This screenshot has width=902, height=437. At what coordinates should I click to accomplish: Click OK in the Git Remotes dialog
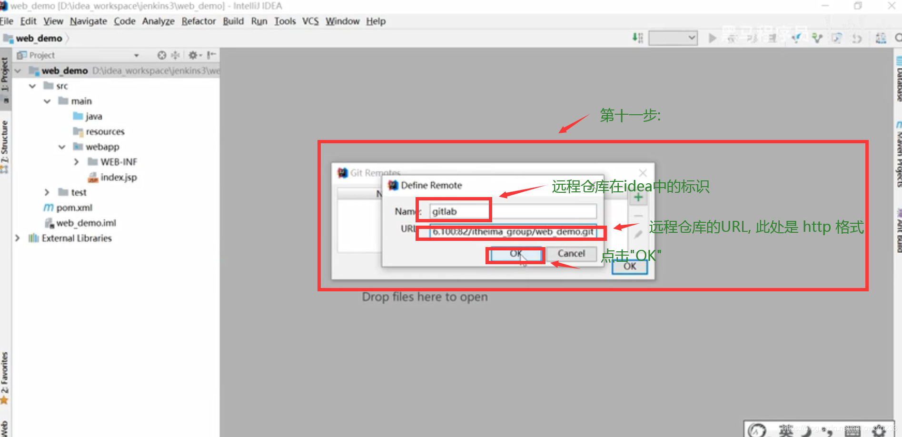click(x=630, y=267)
